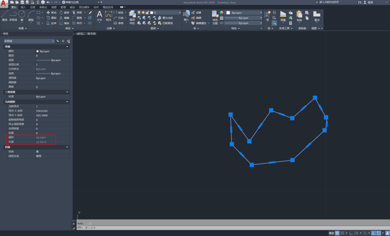
Task: Select the Match Properties tool
Action: [215, 17]
